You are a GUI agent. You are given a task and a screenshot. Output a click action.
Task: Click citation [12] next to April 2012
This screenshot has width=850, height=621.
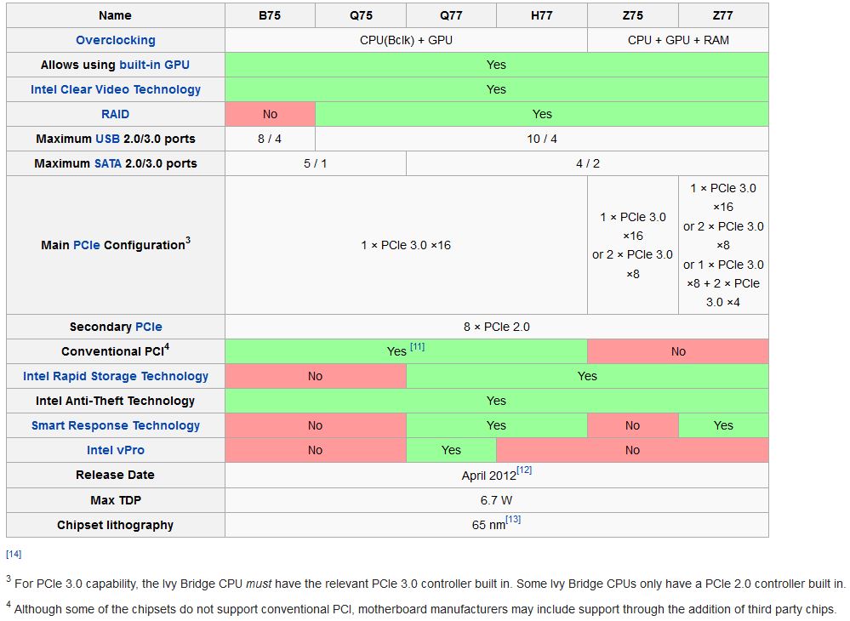point(524,470)
